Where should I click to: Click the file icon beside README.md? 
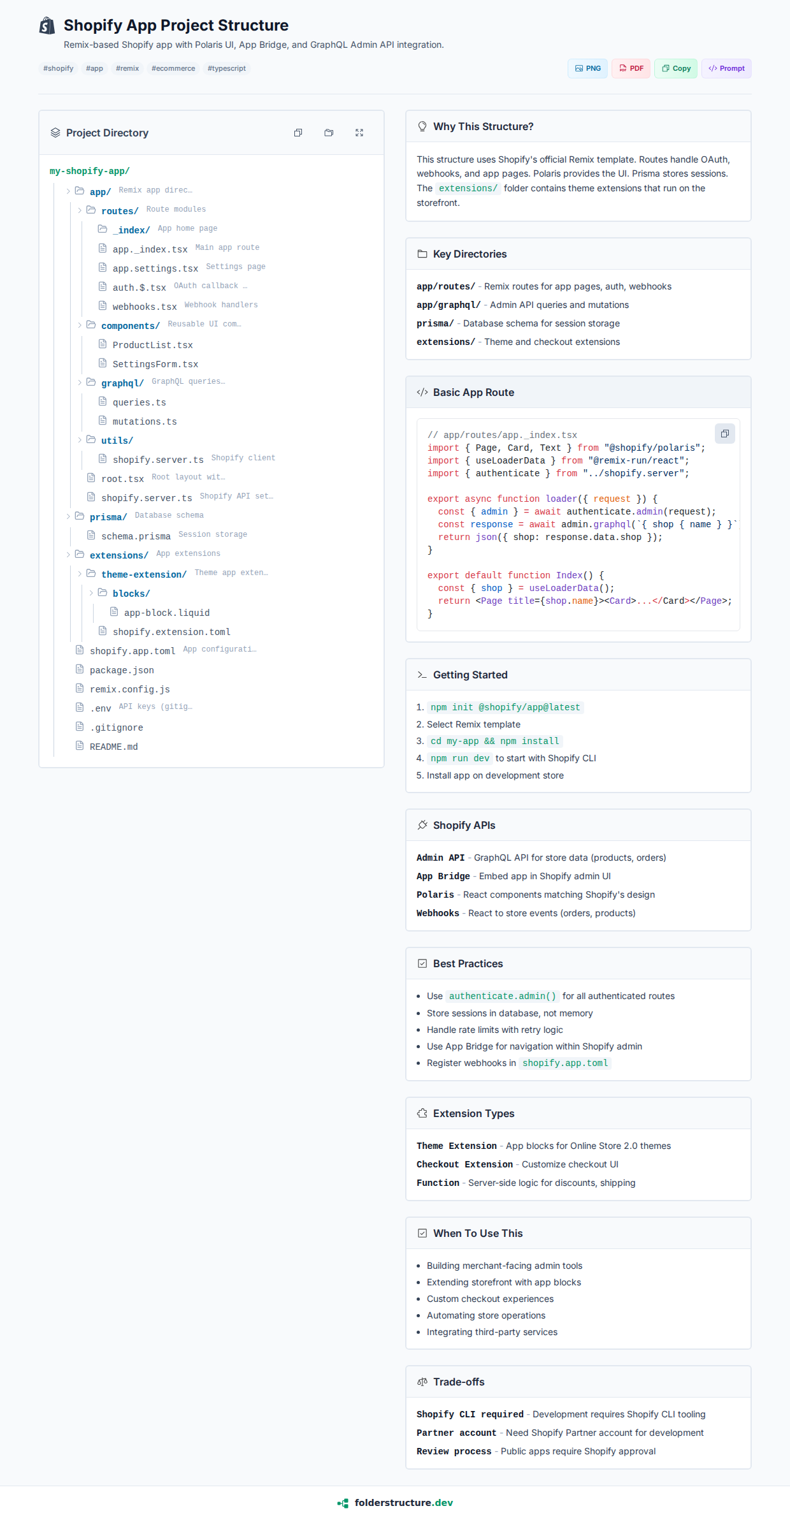coord(80,745)
